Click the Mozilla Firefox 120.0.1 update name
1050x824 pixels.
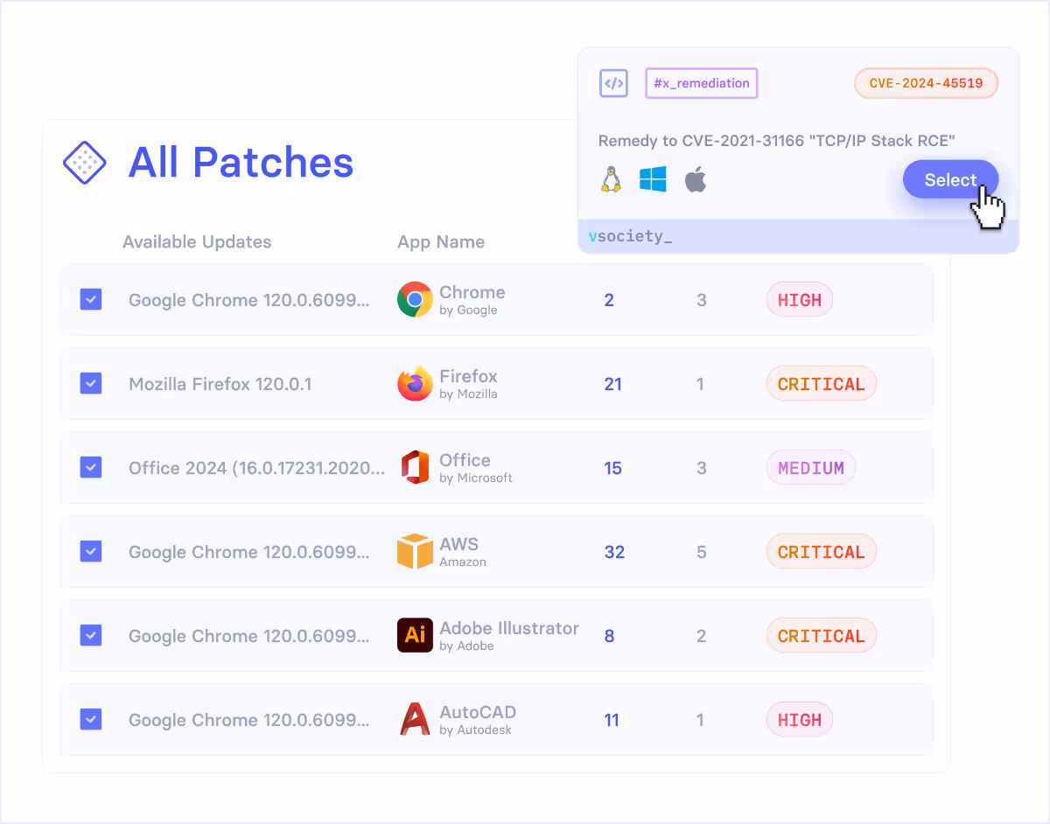point(220,384)
